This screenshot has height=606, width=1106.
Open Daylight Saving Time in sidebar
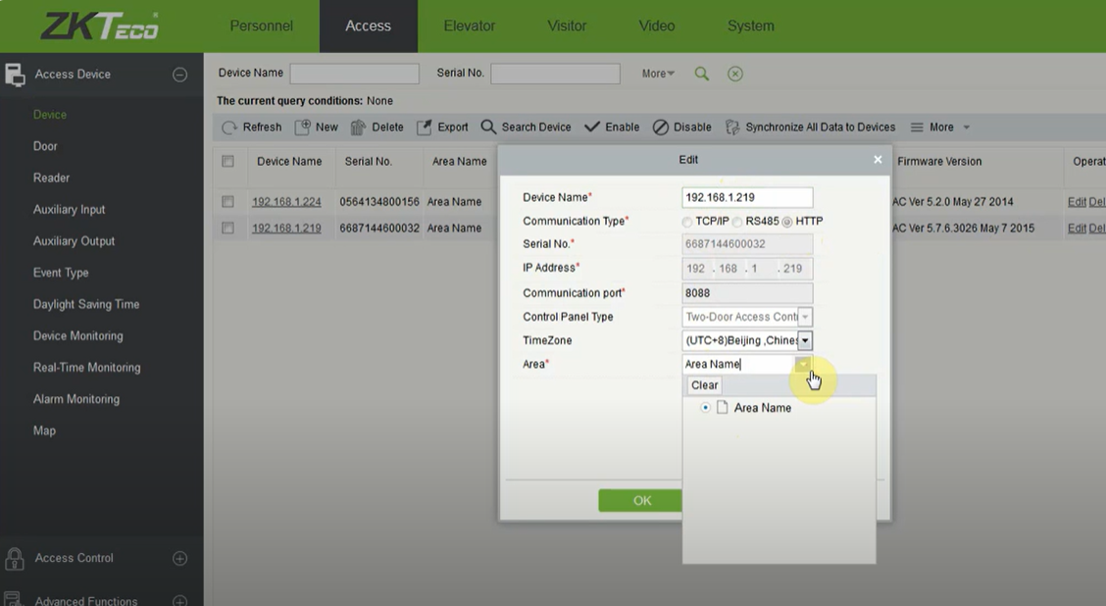(86, 304)
